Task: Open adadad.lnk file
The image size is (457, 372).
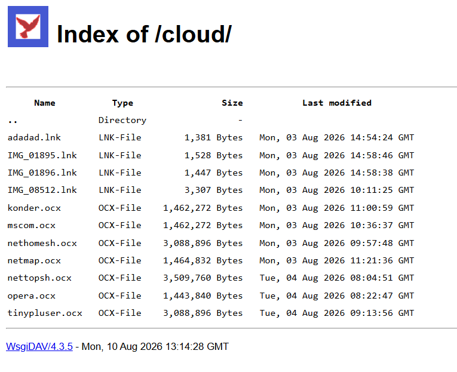Action: pos(34,137)
